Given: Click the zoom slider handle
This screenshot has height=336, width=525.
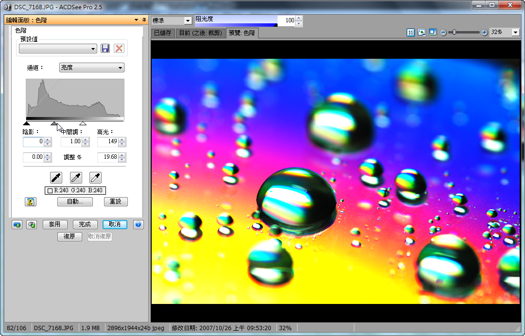Looking at the screenshot, I should click(x=454, y=33).
